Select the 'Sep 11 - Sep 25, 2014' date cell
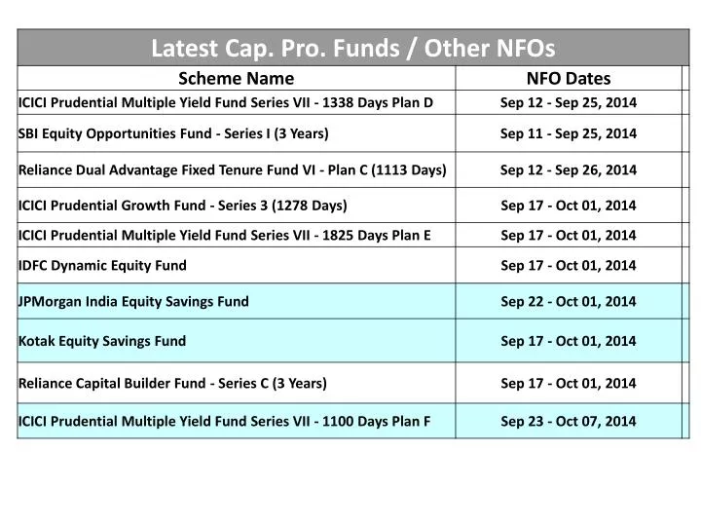Image resolution: width=701 pixels, height=526 pixels. click(x=569, y=133)
